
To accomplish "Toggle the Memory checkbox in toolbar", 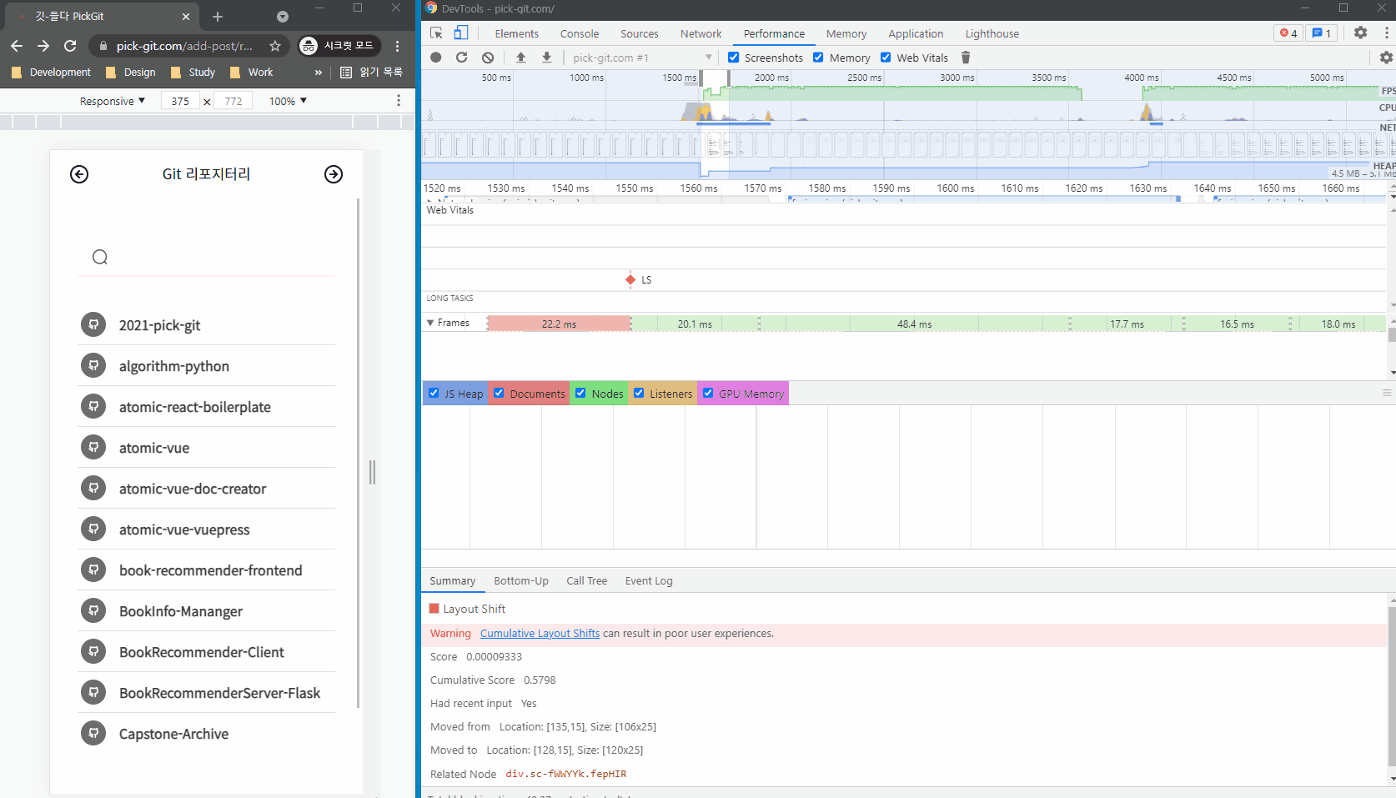I will tap(818, 58).
